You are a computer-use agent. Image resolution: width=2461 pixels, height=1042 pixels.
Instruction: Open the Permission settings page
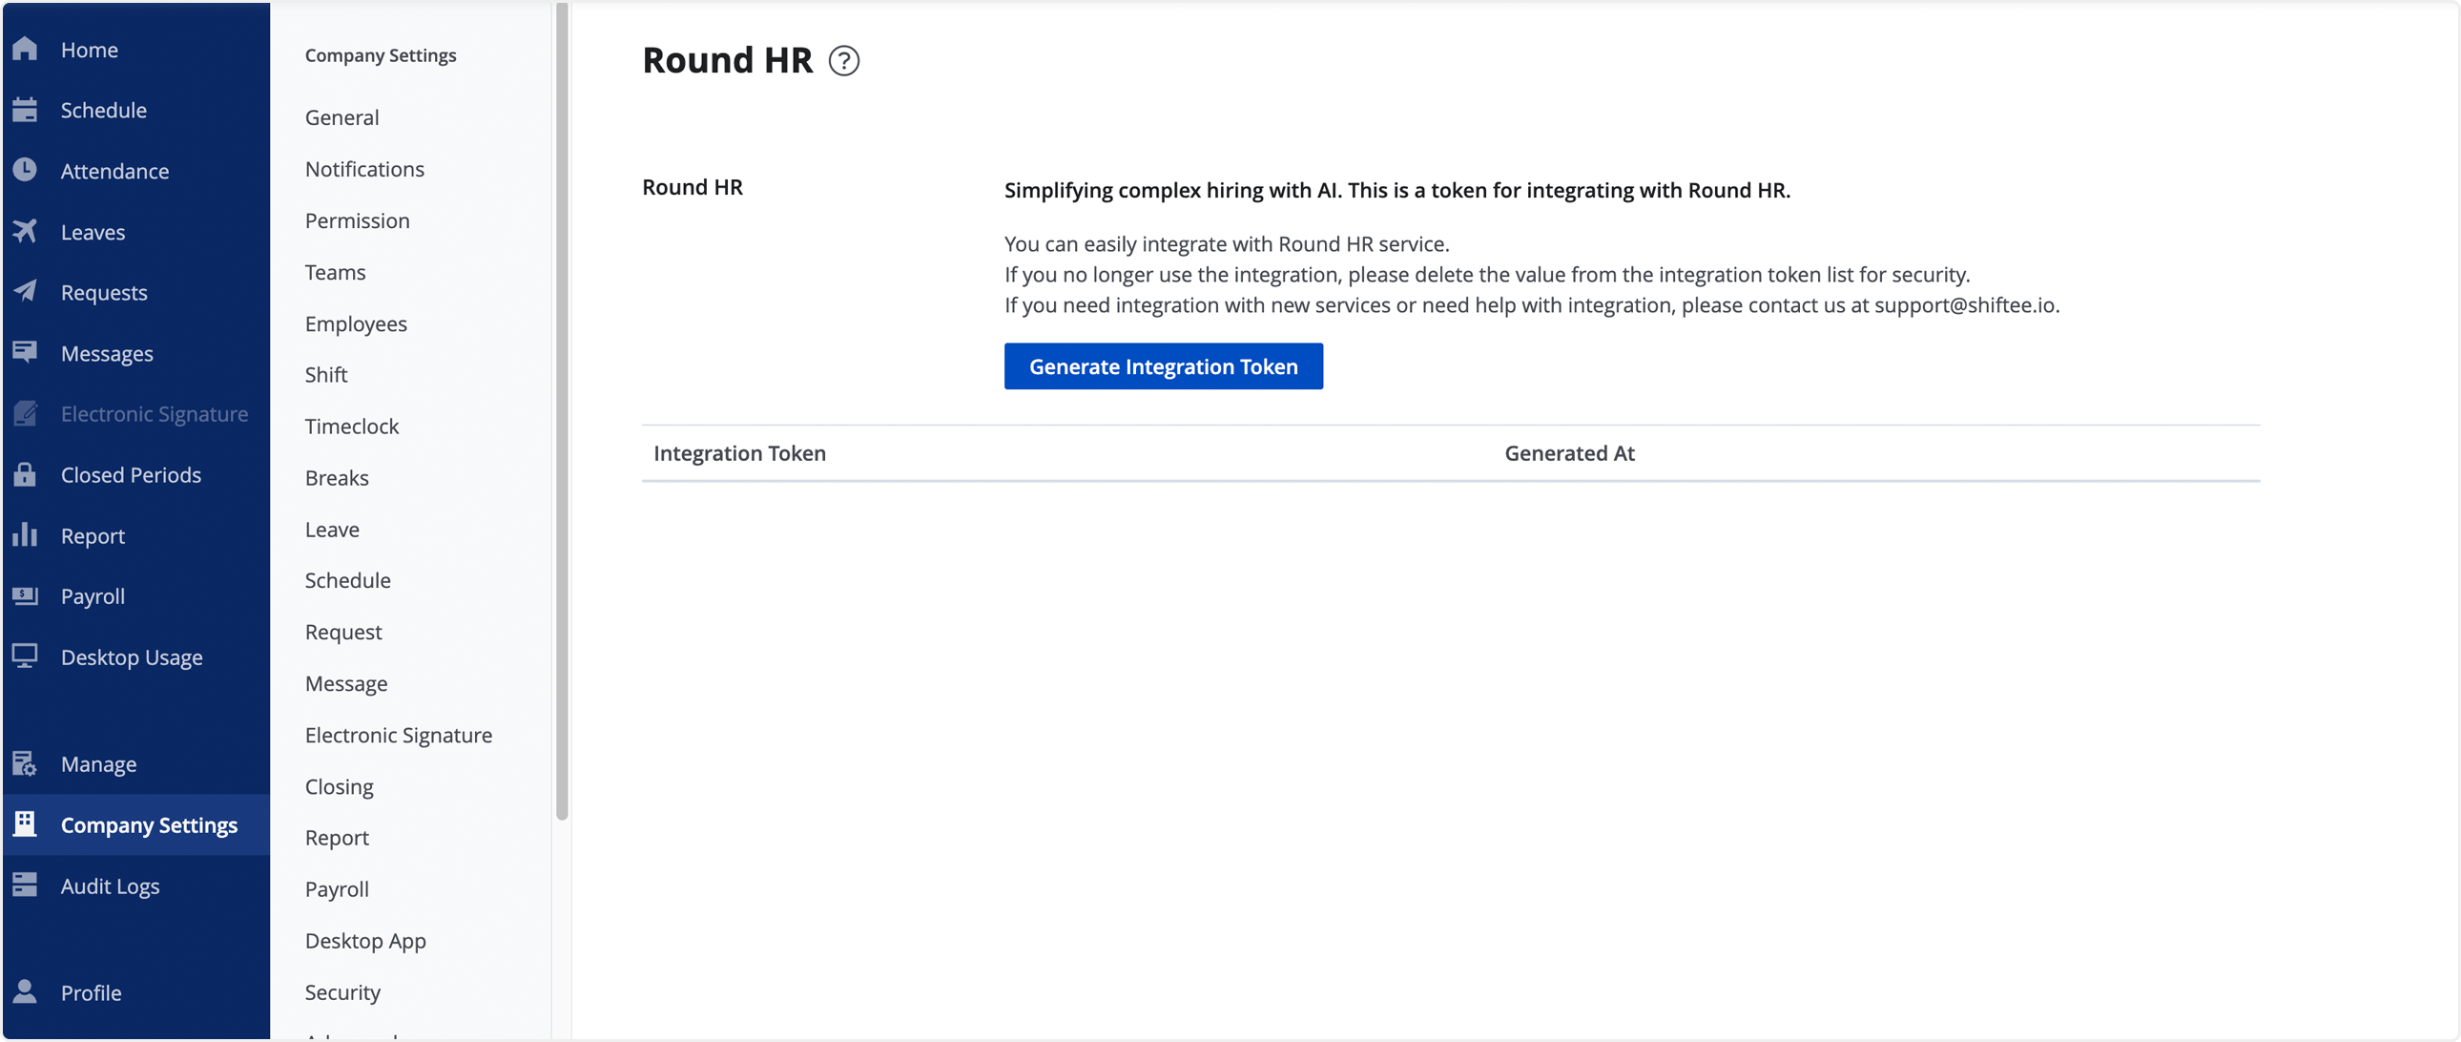[x=358, y=220]
